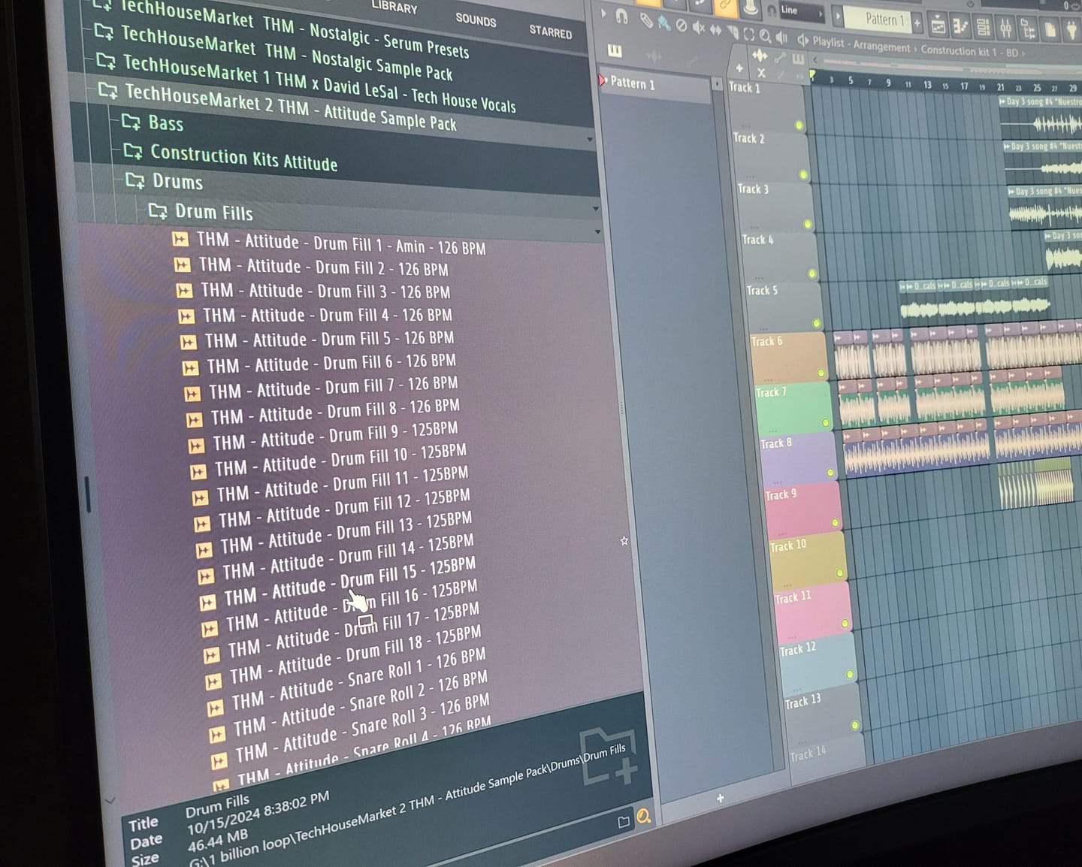Add new pattern with plus beside Pattern 1
The image size is (1082, 867).
coord(917,23)
